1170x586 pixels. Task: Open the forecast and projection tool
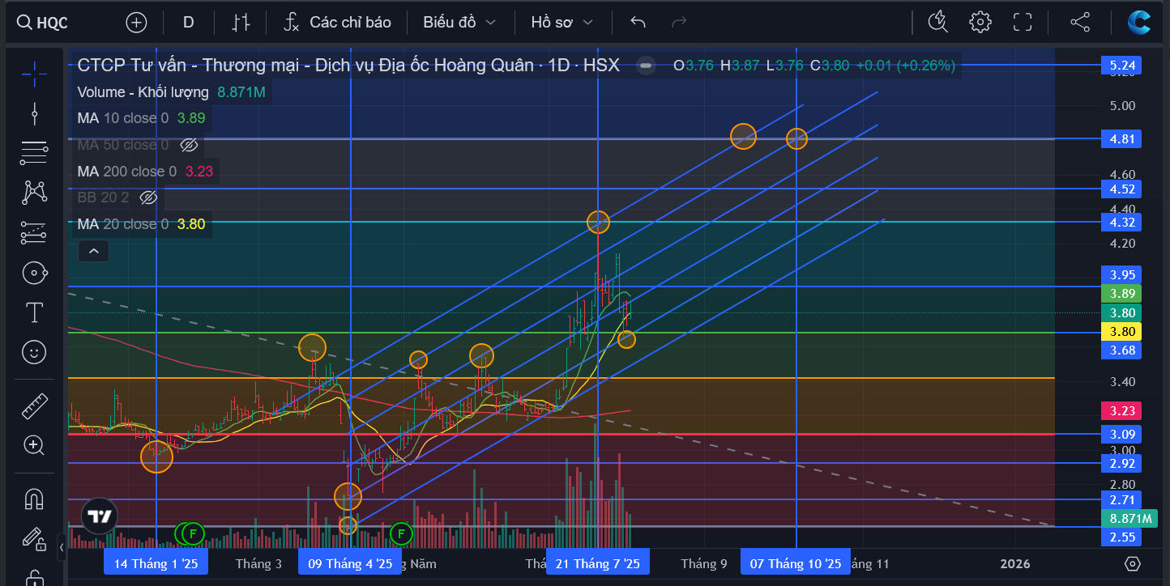point(34,232)
